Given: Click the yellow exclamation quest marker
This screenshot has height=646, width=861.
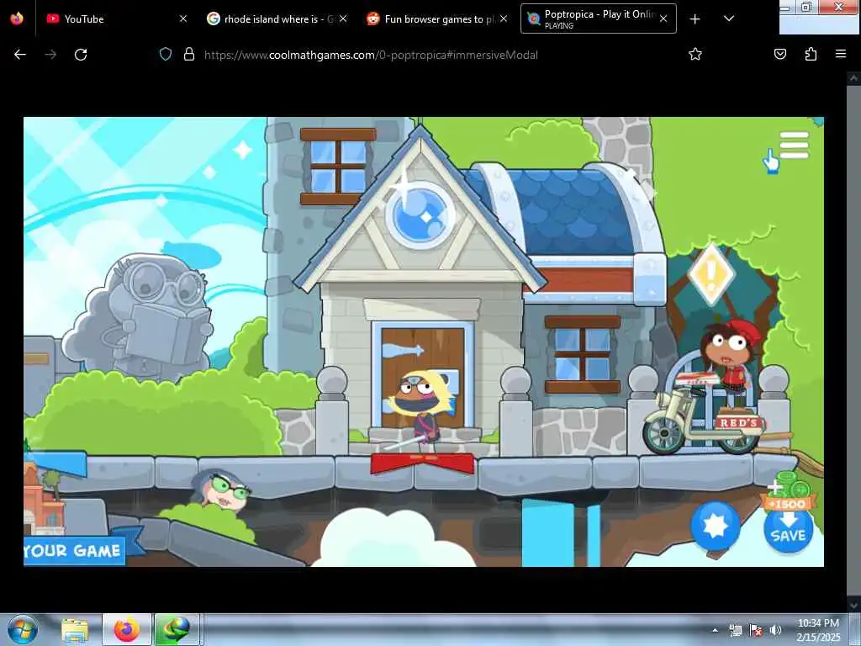Looking at the screenshot, I should 711,274.
